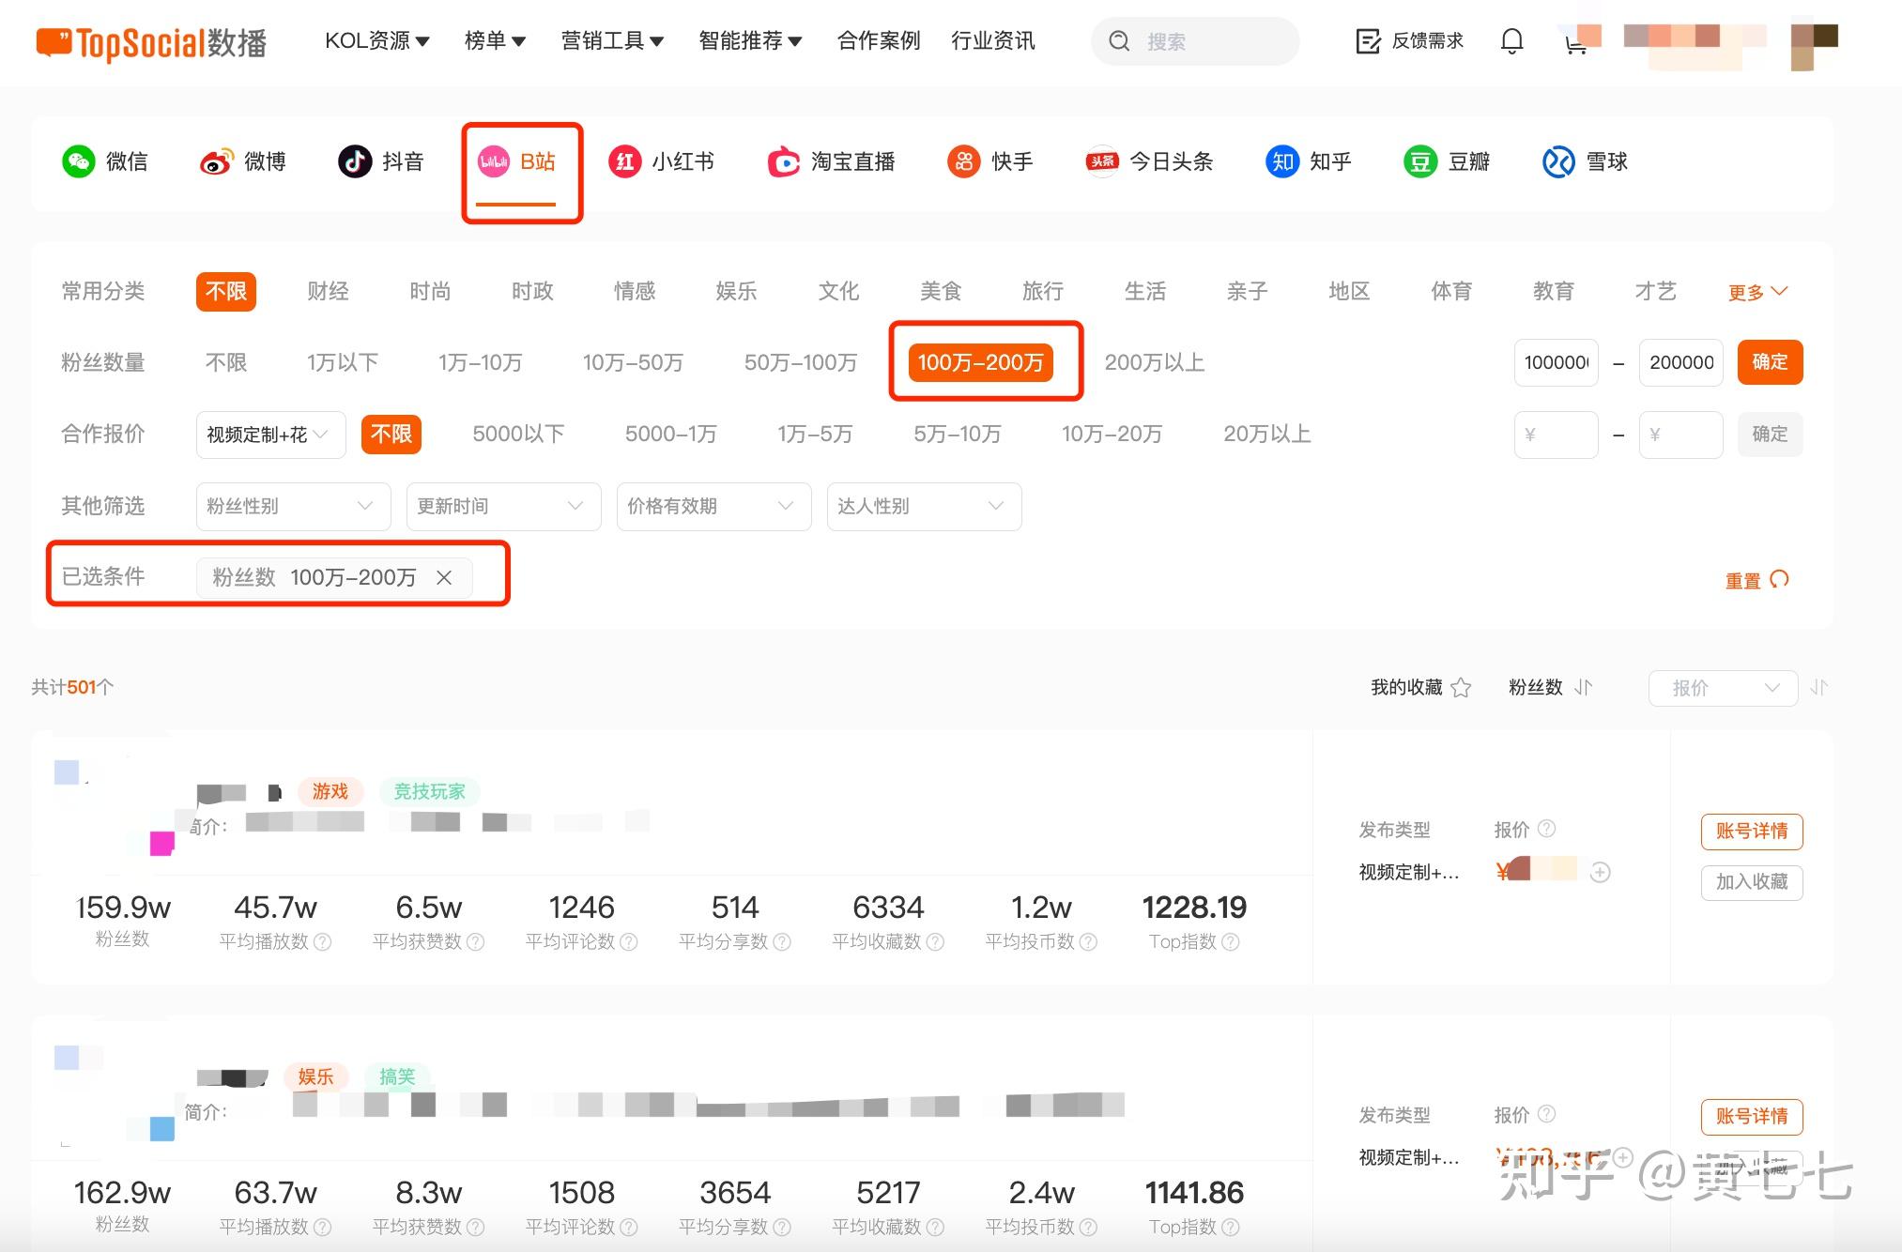Confirm the custom fans range with 确定
The width and height of the screenshot is (1902, 1252).
point(1770,362)
